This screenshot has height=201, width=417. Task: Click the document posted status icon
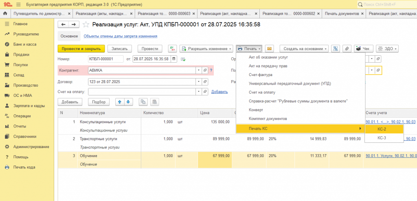[183, 59]
